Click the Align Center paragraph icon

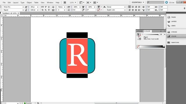[133, 7]
